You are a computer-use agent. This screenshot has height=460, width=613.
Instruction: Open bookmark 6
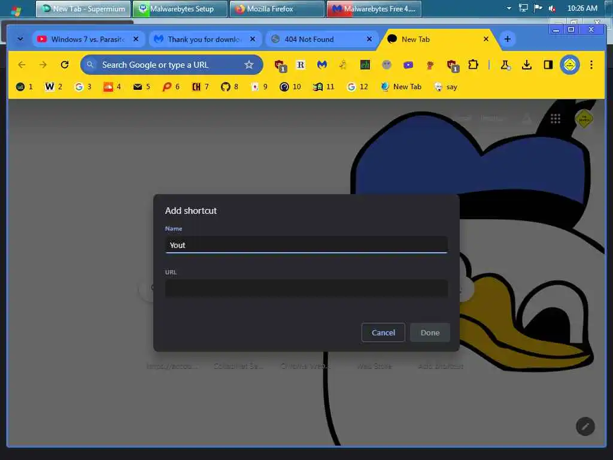click(x=171, y=87)
